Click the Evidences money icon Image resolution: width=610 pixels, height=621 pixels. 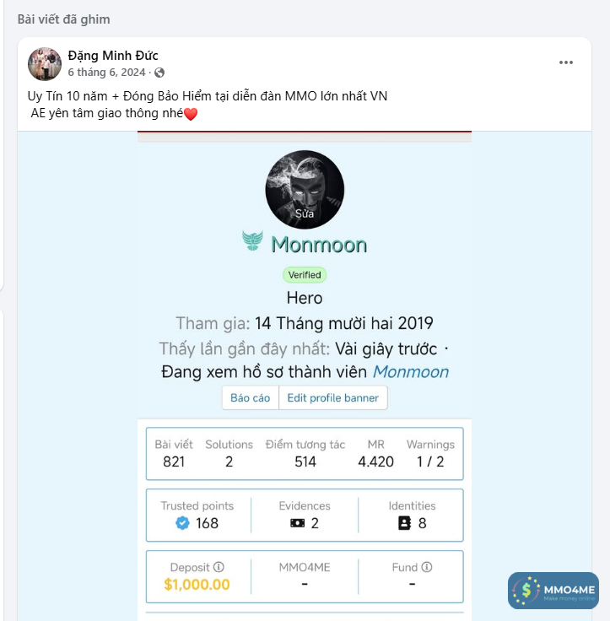click(297, 523)
